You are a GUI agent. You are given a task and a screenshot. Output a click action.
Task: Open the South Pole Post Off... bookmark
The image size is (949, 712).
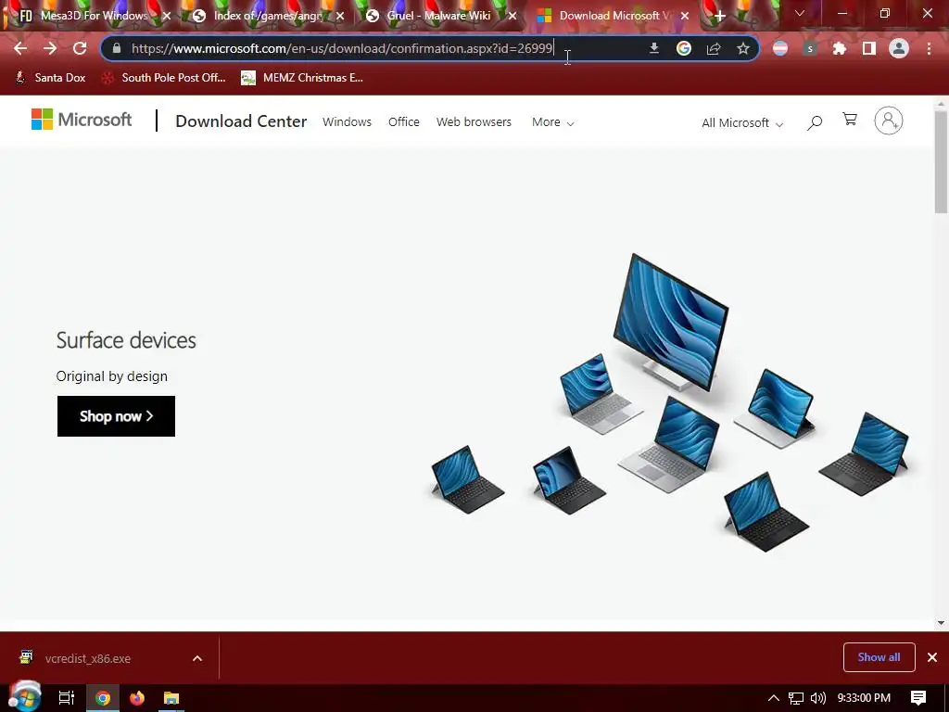163,78
